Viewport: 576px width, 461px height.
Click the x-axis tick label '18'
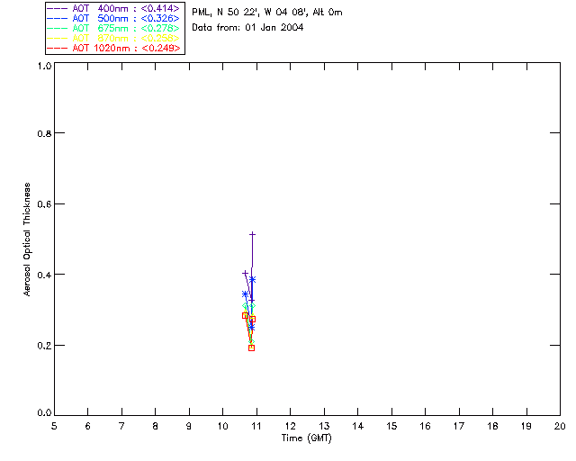[492, 426]
